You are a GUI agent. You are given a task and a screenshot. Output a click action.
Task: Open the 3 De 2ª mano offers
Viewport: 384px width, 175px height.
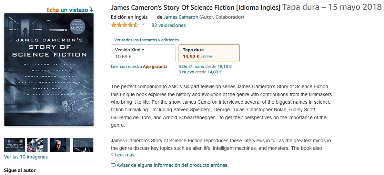(x=191, y=66)
